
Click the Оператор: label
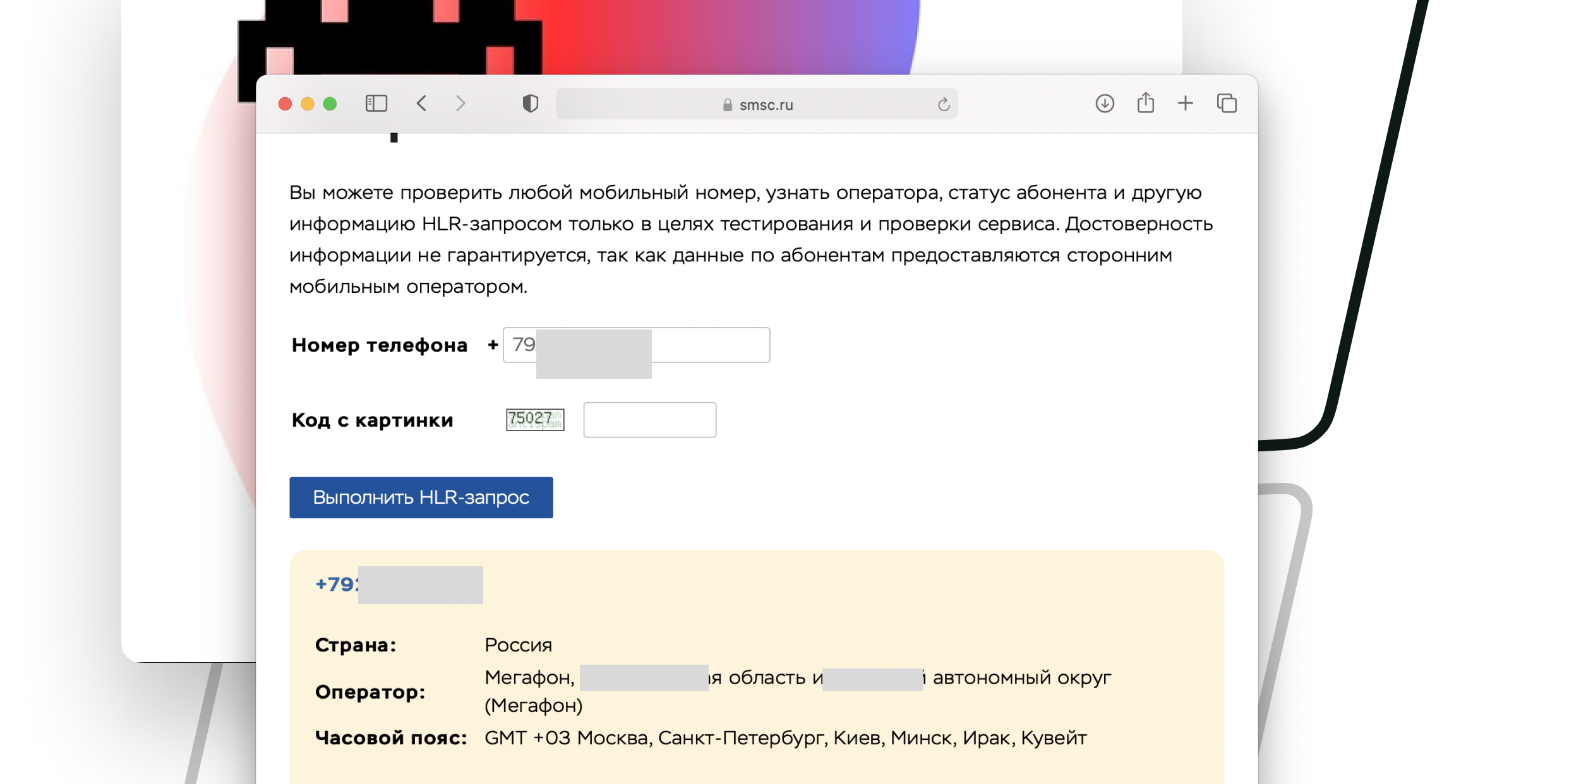[x=370, y=692]
